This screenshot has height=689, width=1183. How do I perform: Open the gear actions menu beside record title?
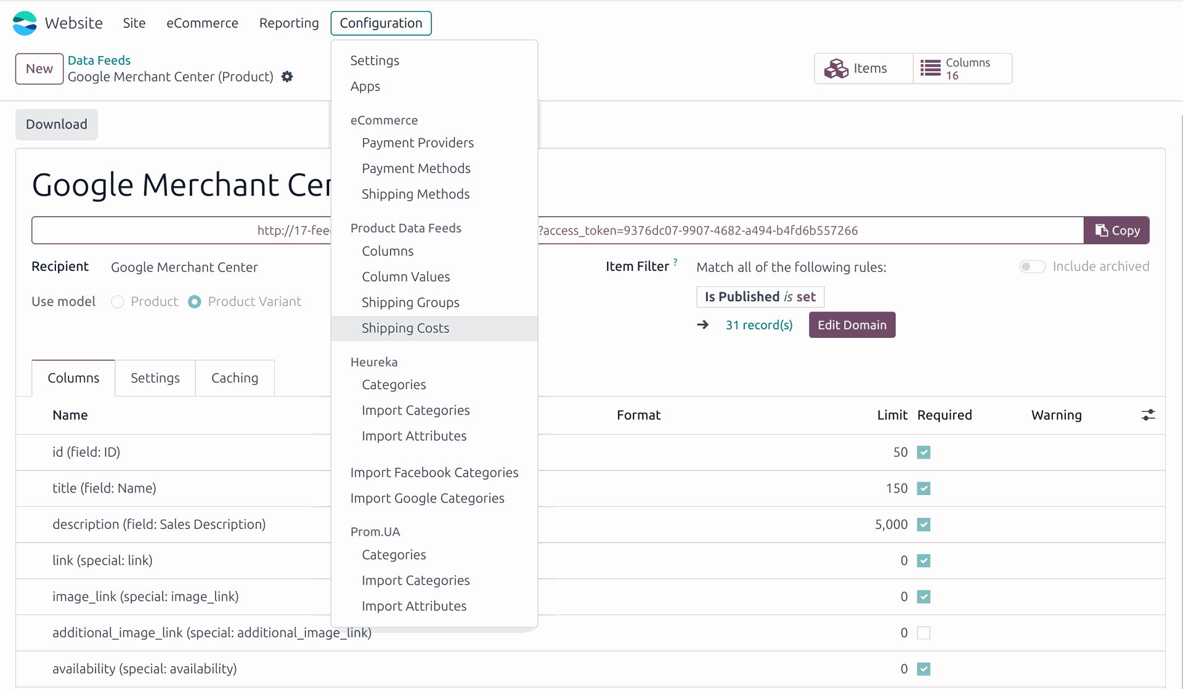click(x=287, y=77)
